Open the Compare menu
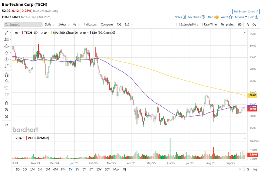Screen dimensions: 262x174 106,25
